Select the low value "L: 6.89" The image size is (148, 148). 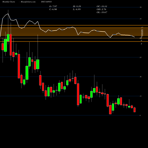77,9
